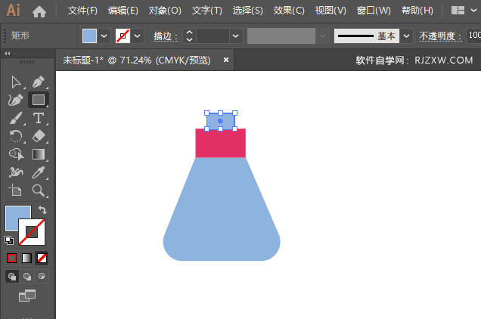Viewport: 481px width, 319px height.
Task: Open the Window (窗口) menu
Action: [x=374, y=11]
